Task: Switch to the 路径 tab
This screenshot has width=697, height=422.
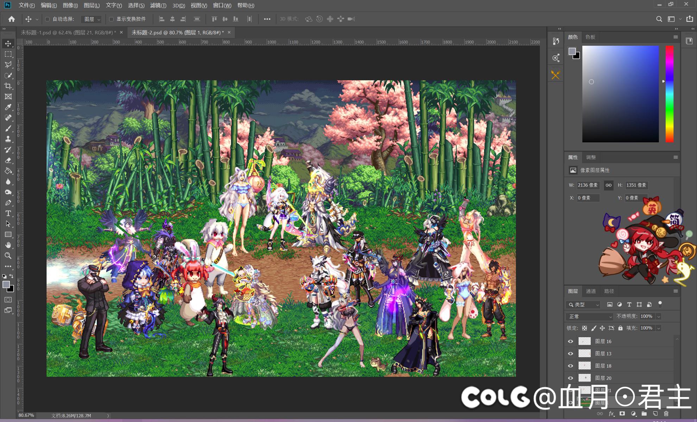Action: [609, 291]
